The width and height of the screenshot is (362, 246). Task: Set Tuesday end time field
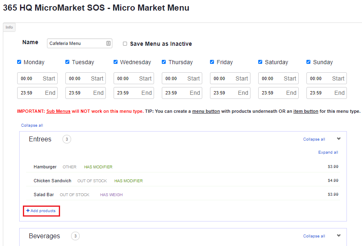[x=86, y=93]
